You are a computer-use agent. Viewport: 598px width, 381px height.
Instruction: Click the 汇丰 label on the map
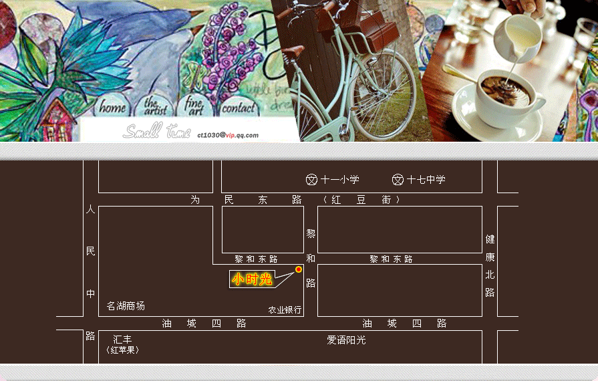tap(122, 340)
